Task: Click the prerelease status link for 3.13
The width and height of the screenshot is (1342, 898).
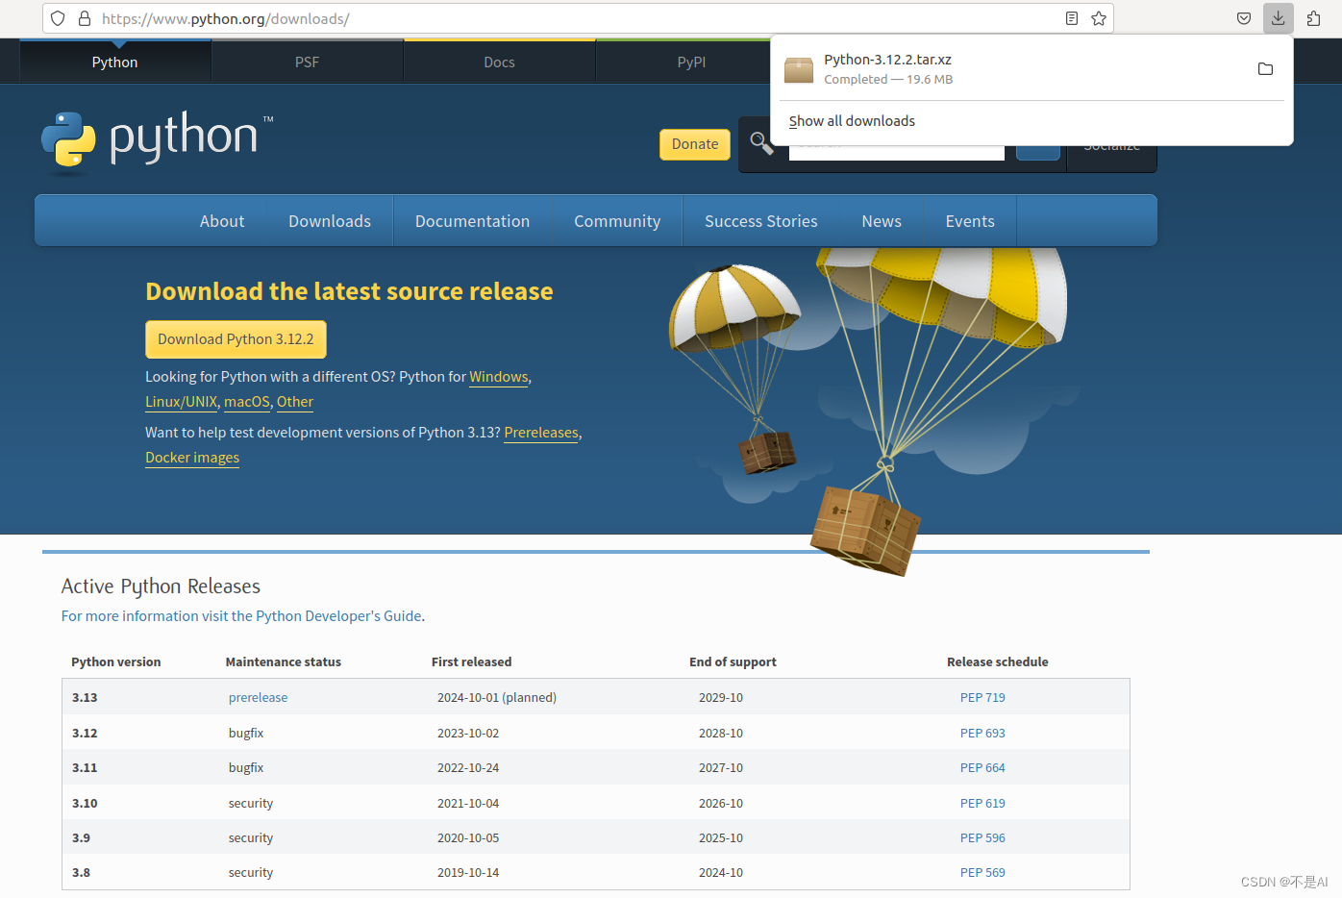Action: pyautogui.click(x=258, y=698)
